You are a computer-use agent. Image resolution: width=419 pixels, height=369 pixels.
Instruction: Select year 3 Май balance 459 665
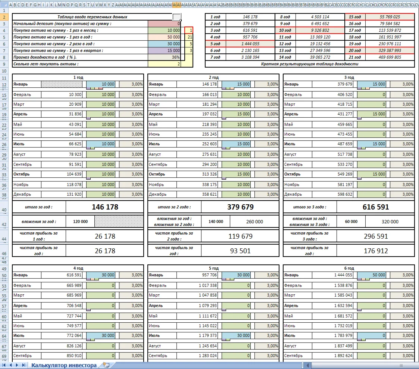pos(332,124)
